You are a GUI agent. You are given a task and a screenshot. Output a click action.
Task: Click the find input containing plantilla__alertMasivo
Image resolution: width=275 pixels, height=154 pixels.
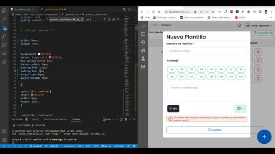(x=61, y=20)
